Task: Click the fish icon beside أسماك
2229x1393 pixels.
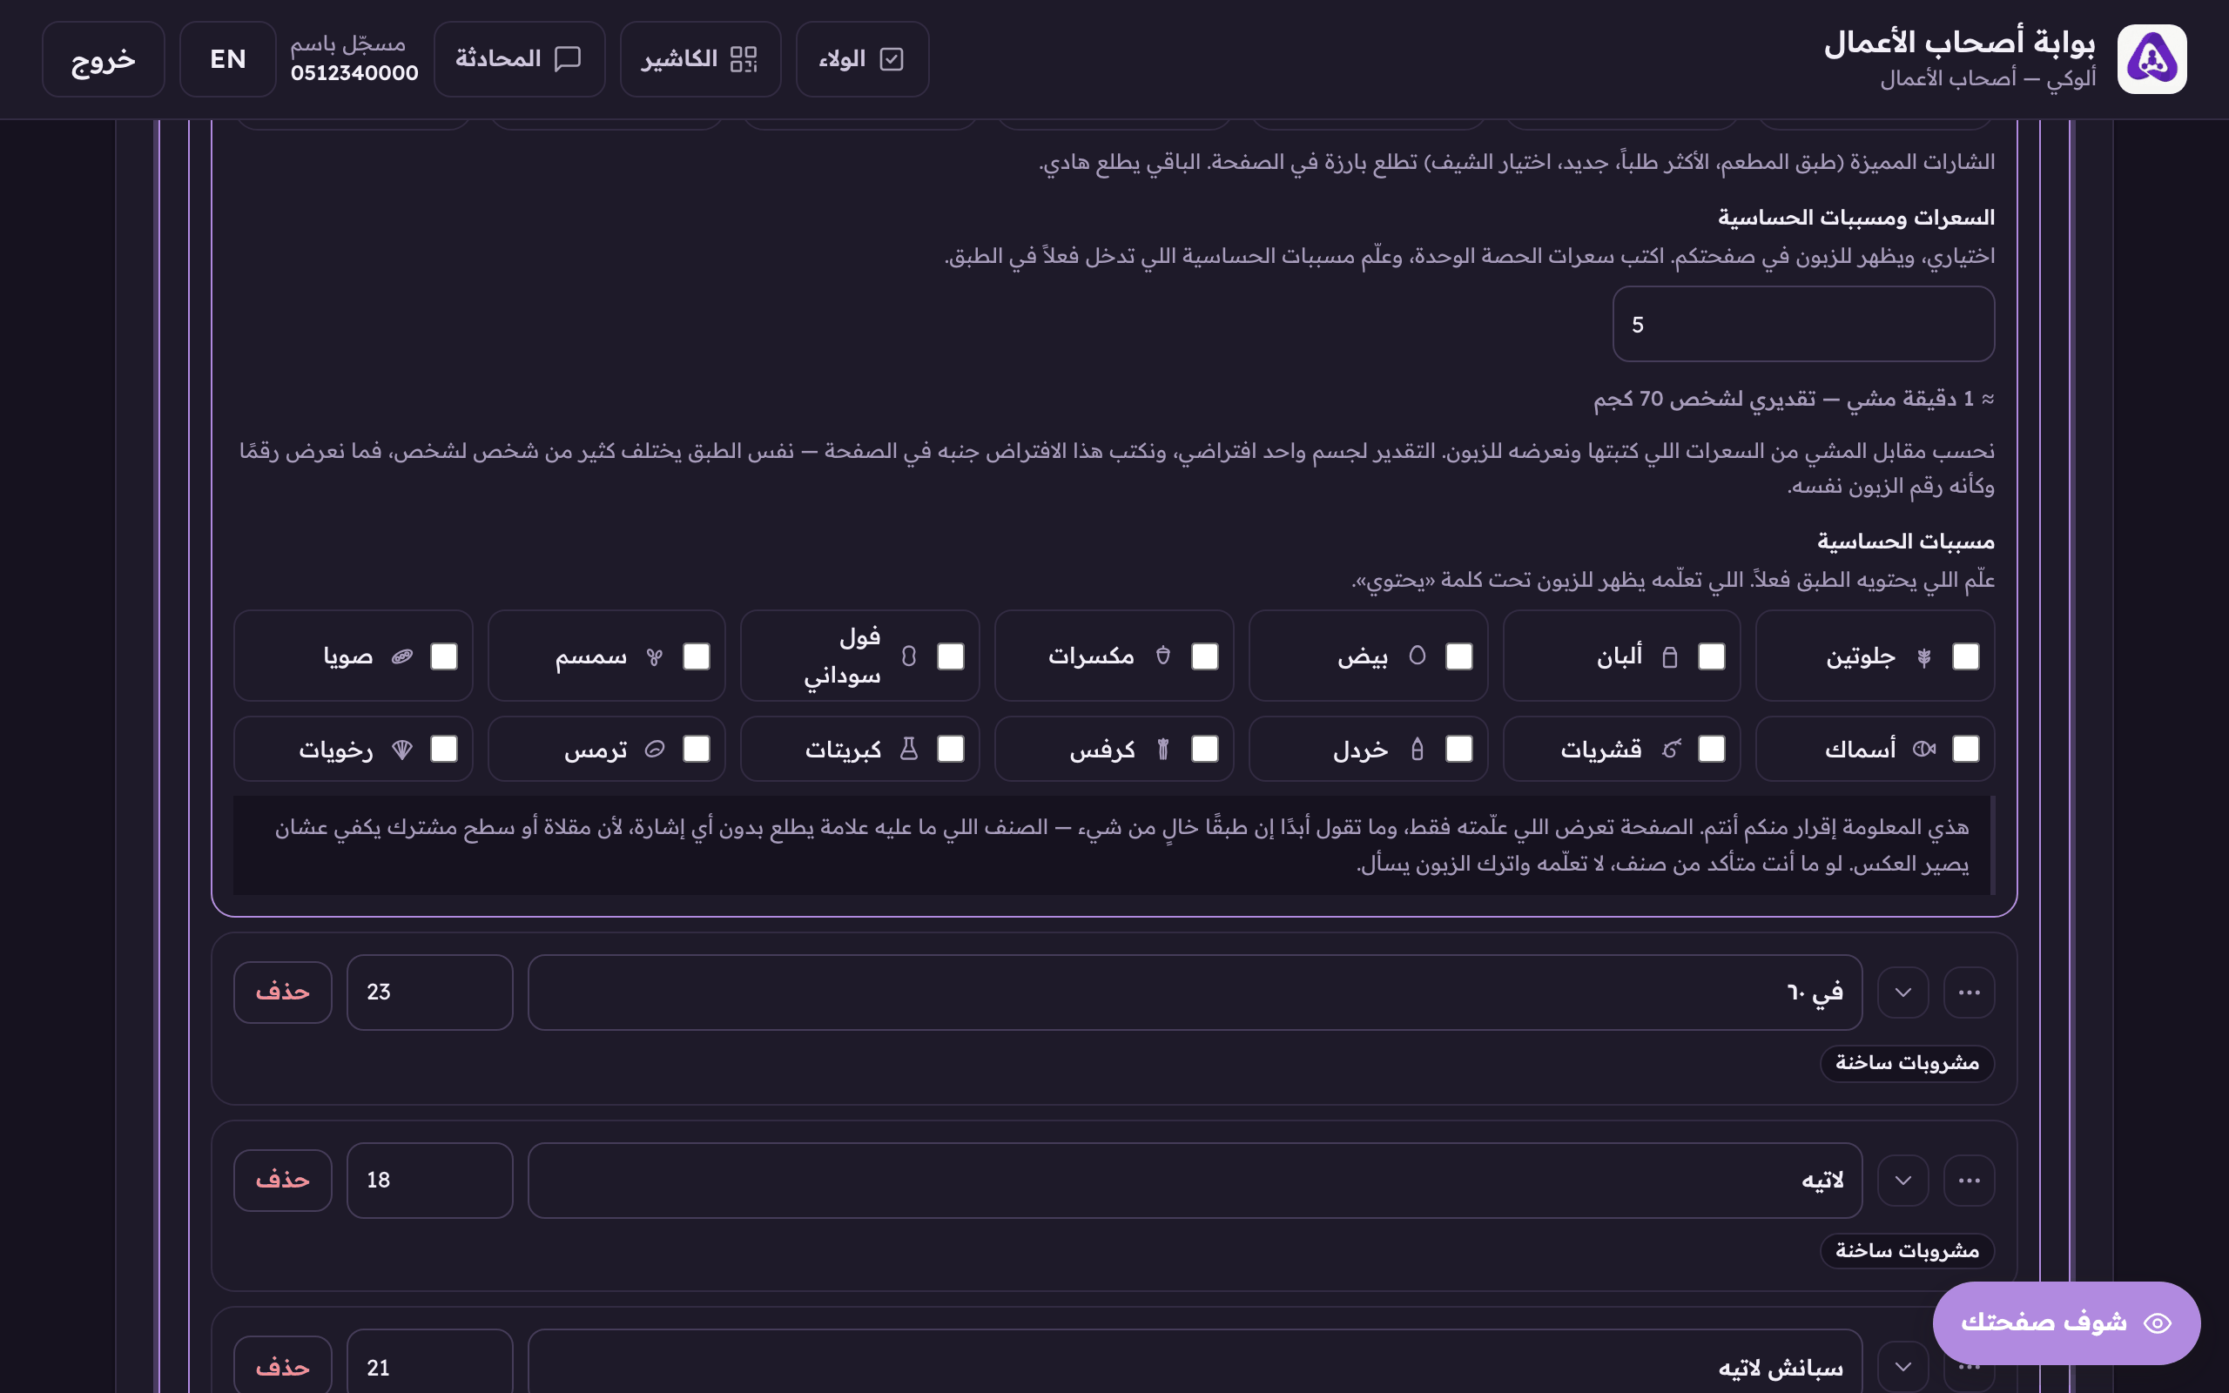Action: click(1924, 749)
